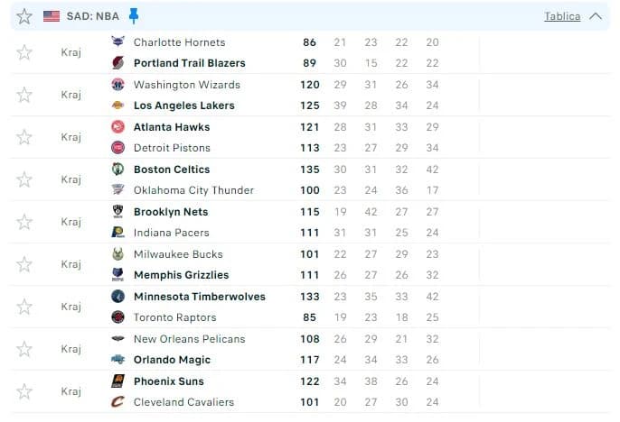This screenshot has height=422, width=620.
Task: Click Kraj status of Wizards vs Lakers
Action: [x=71, y=95]
